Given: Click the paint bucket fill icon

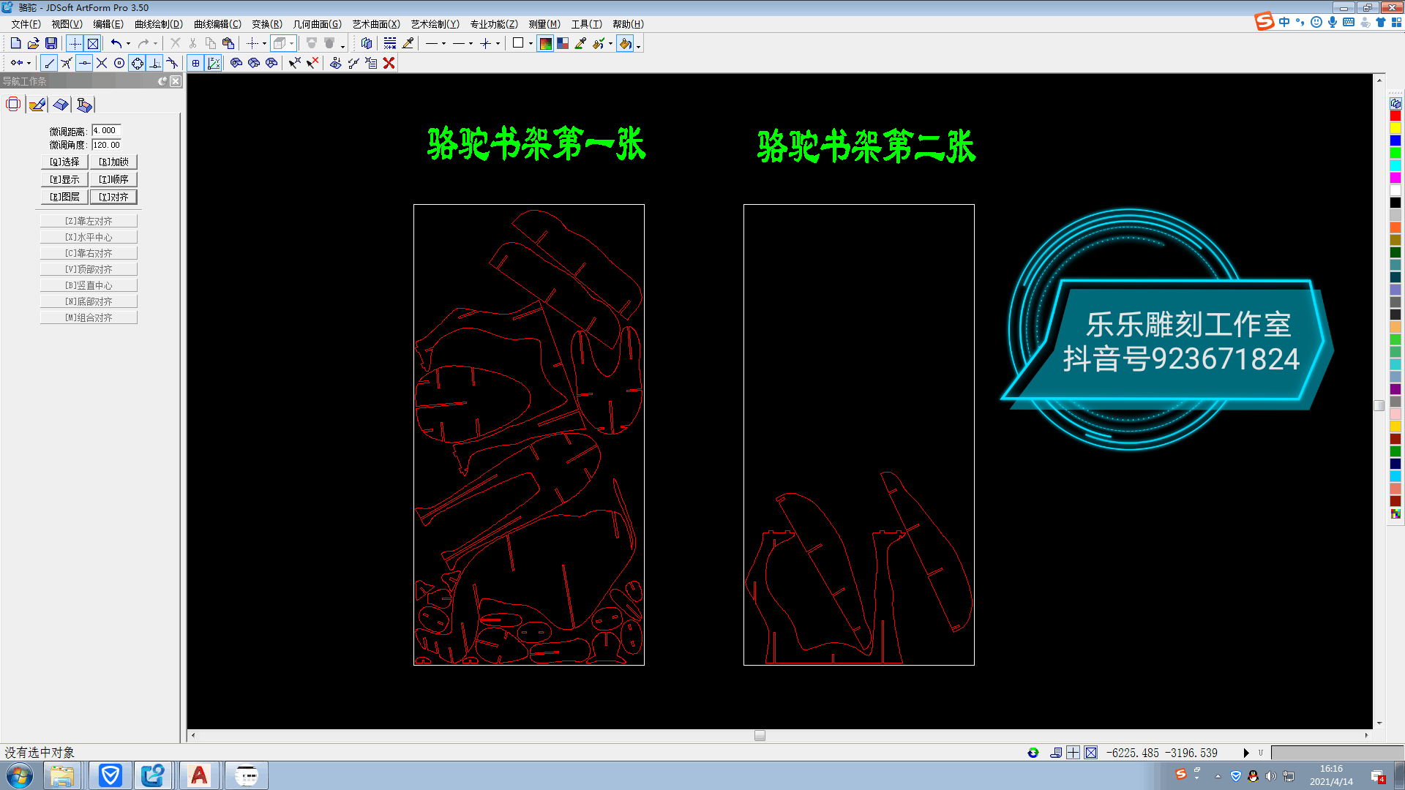Looking at the screenshot, I should click(x=625, y=43).
